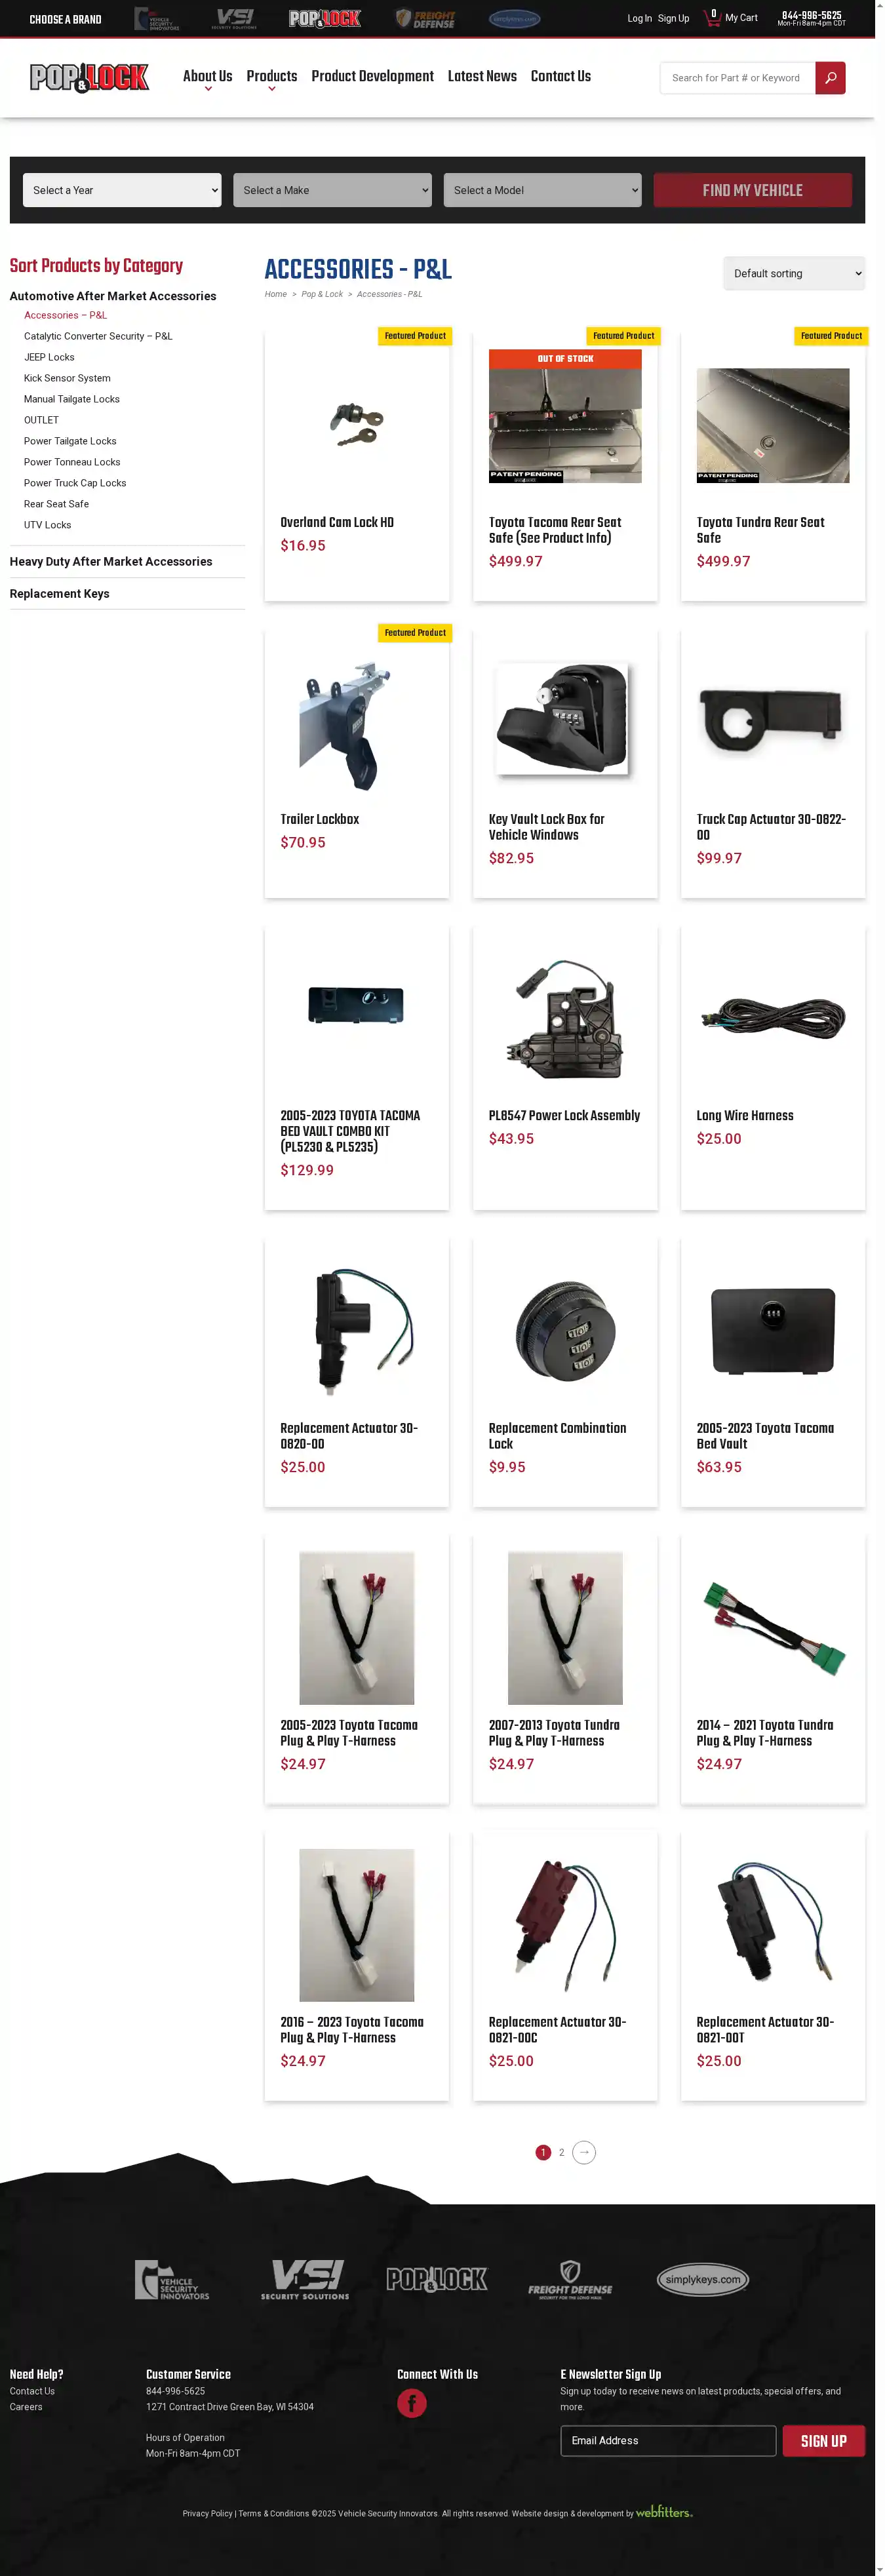Screen dimensions: 885x2576
Task: Open the shopping cart icon
Action: pyautogui.click(x=712, y=18)
